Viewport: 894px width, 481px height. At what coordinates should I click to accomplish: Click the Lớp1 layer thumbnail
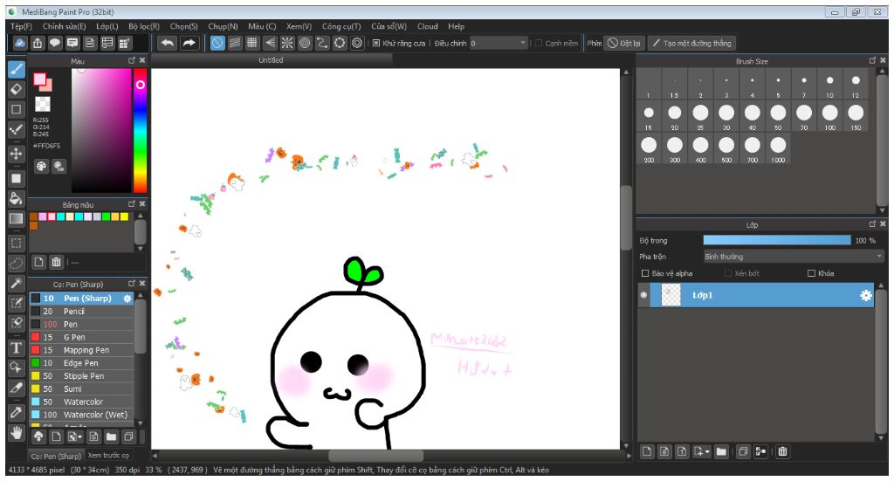click(x=670, y=295)
